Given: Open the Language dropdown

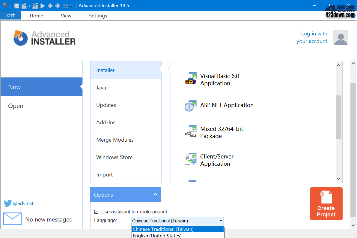Looking at the screenshot, I should point(221,221).
